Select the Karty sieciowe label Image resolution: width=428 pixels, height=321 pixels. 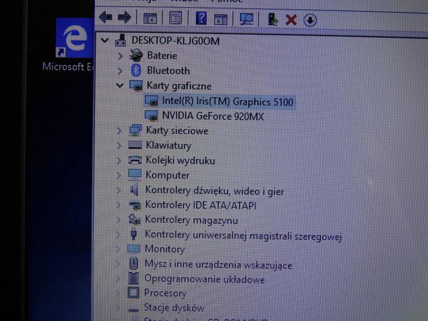coord(177,131)
